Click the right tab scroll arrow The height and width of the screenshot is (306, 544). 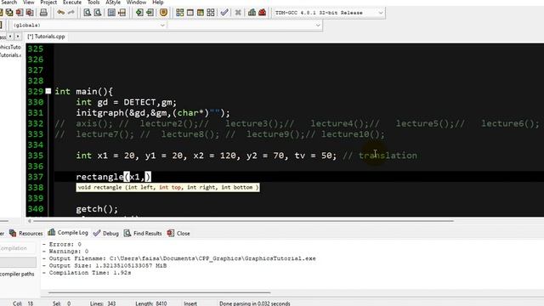(x=18, y=36)
